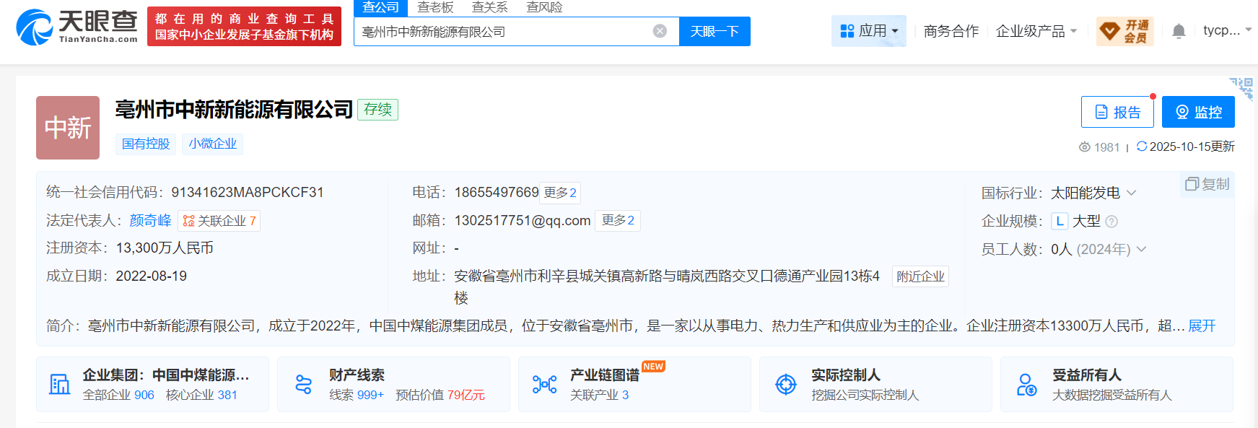Click the 实际控制人 target icon
The width and height of the screenshot is (1258, 428).
point(785,385)
